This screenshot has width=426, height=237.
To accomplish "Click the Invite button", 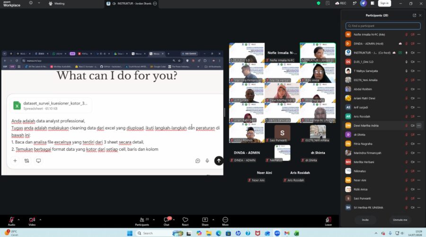I will tap(365, 220).
